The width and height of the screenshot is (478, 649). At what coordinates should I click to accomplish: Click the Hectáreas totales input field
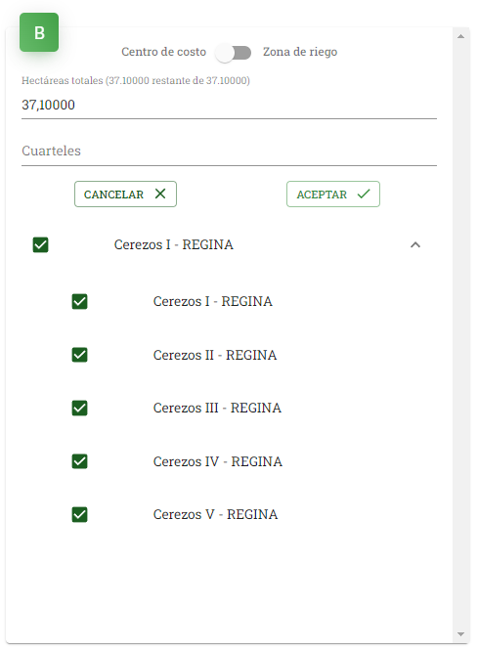pyautogui.click(x=229, y=105)
